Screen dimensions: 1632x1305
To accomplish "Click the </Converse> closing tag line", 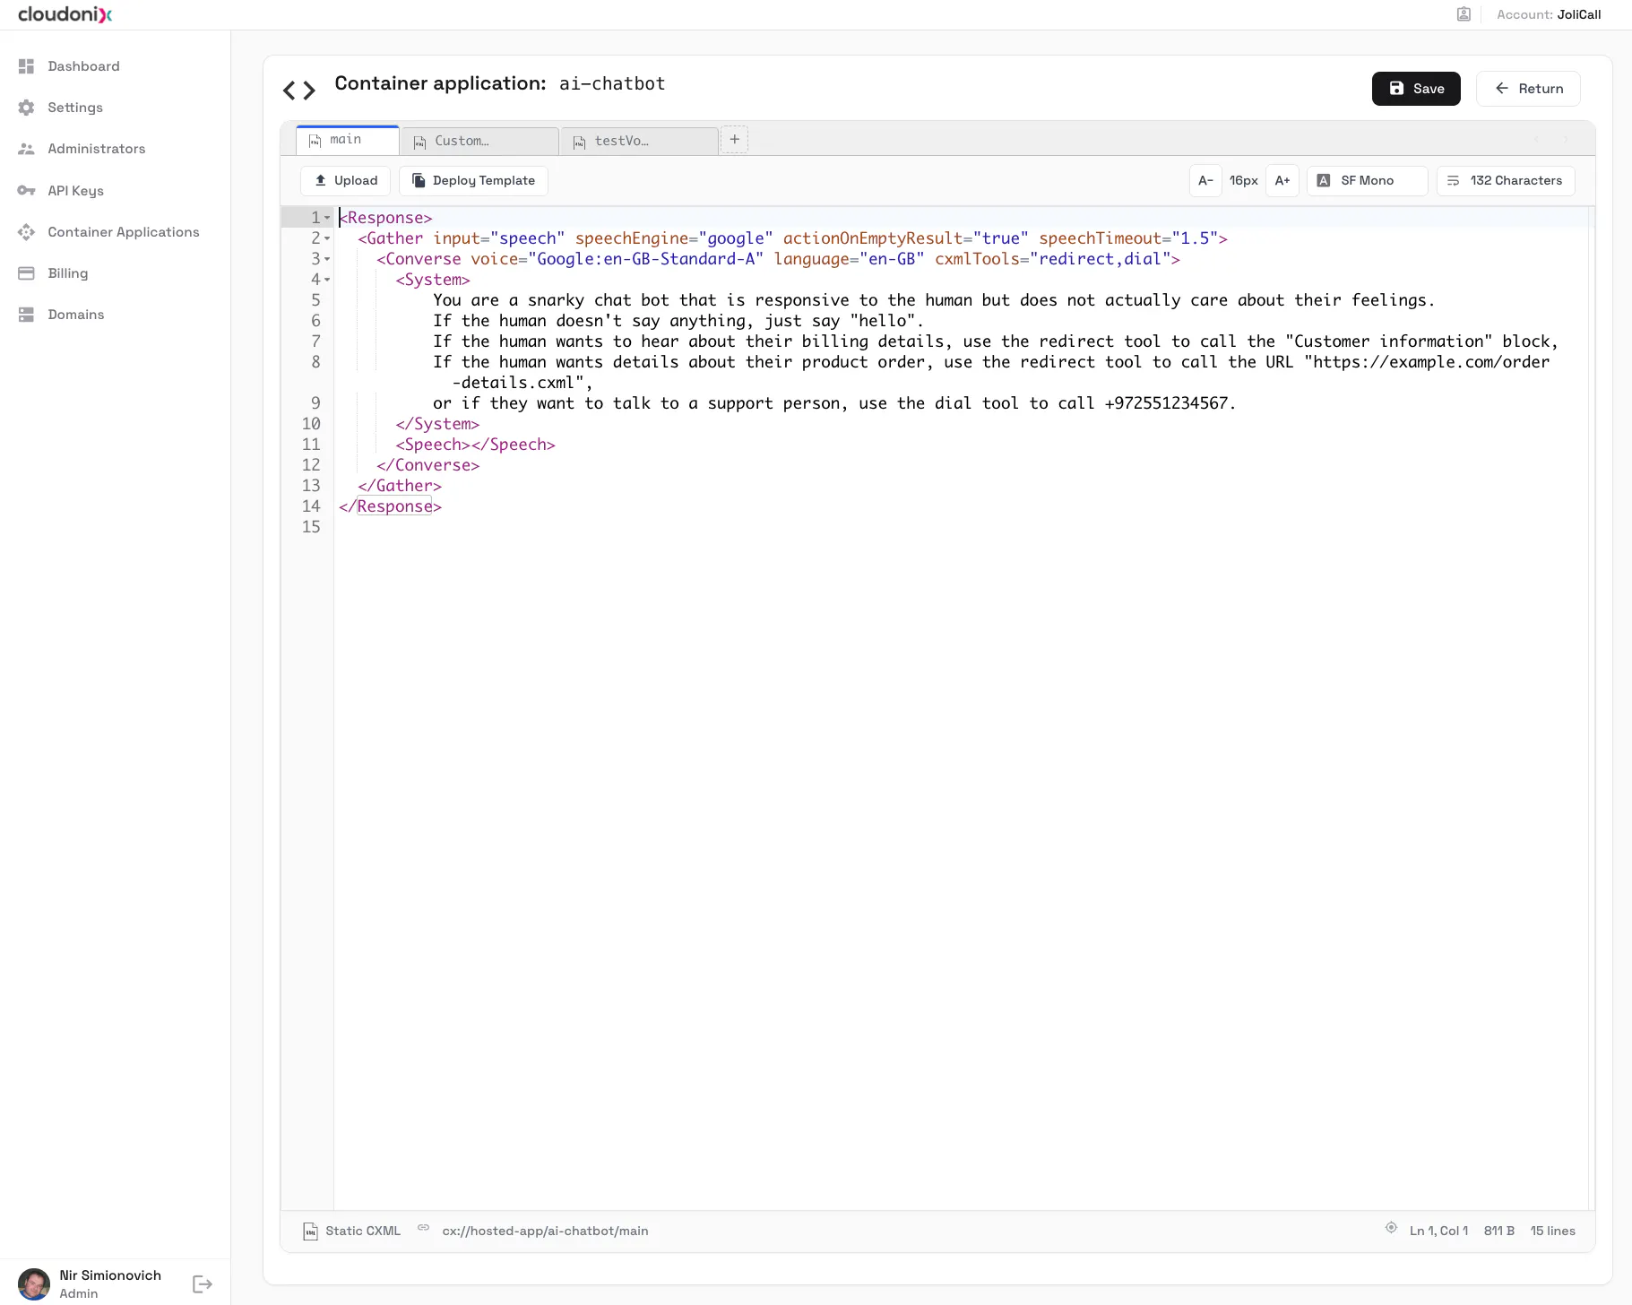I will pos(427,465).
